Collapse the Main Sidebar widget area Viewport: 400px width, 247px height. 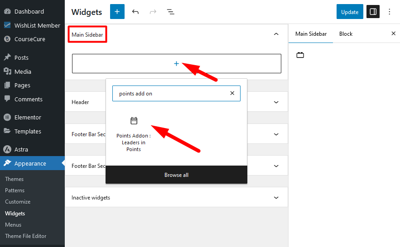click(276, 34)
